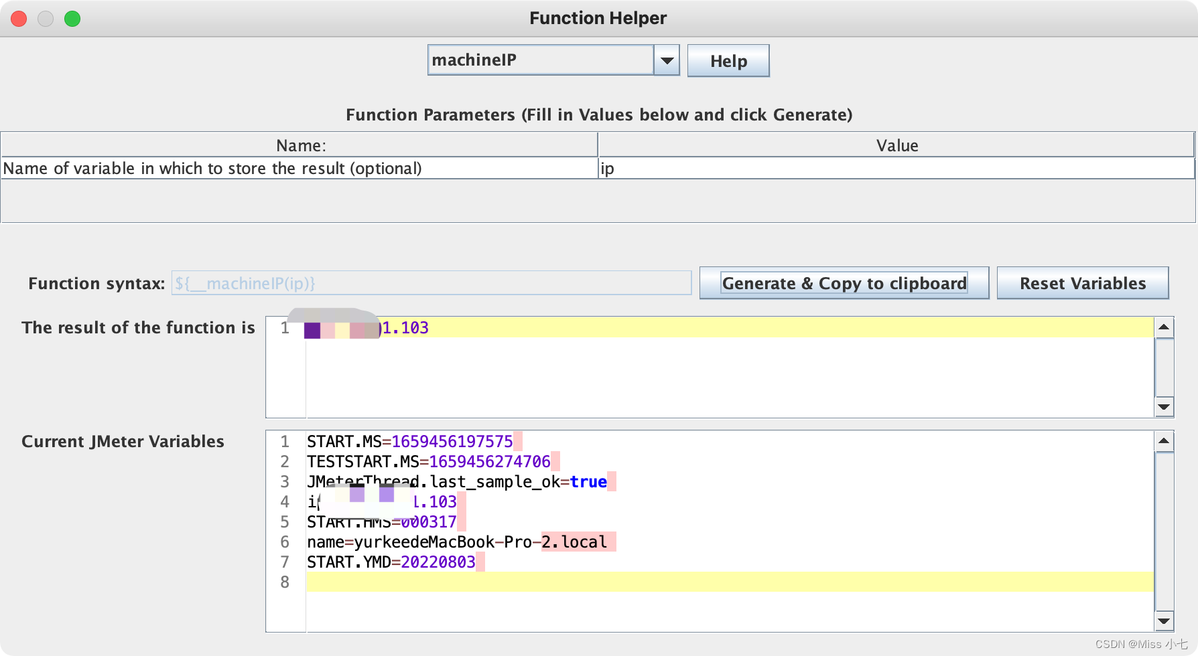This screenshot has height=656, width=1198.
Task: Select the 'ip' value cell
Action: 896,168
